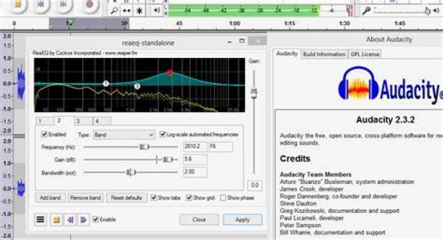The height and width of the screenshot is (240, 443).
Task: Click the Stop button in Audacity transport
Action: [17, 5]
